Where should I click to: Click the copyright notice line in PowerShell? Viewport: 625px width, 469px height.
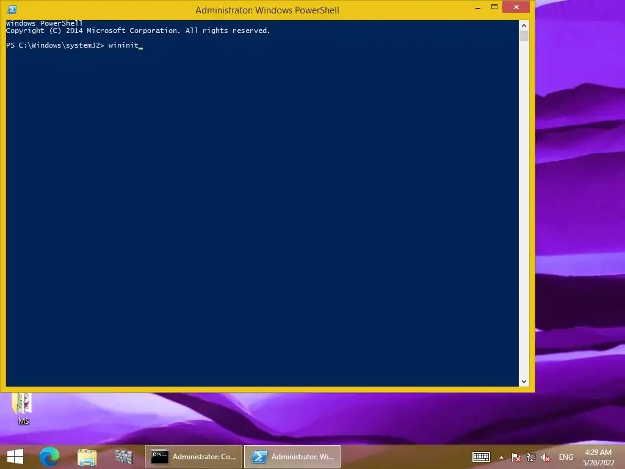coord(138,31)
